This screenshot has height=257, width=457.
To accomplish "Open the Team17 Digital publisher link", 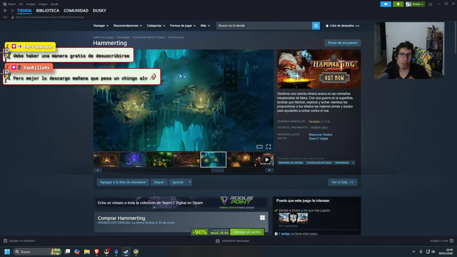I will (318, 138).
